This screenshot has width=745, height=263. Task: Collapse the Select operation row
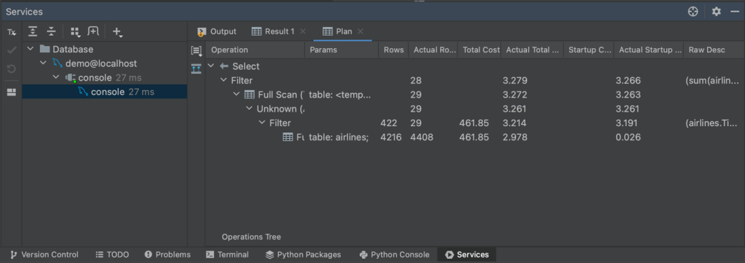(x=212, y=66)
